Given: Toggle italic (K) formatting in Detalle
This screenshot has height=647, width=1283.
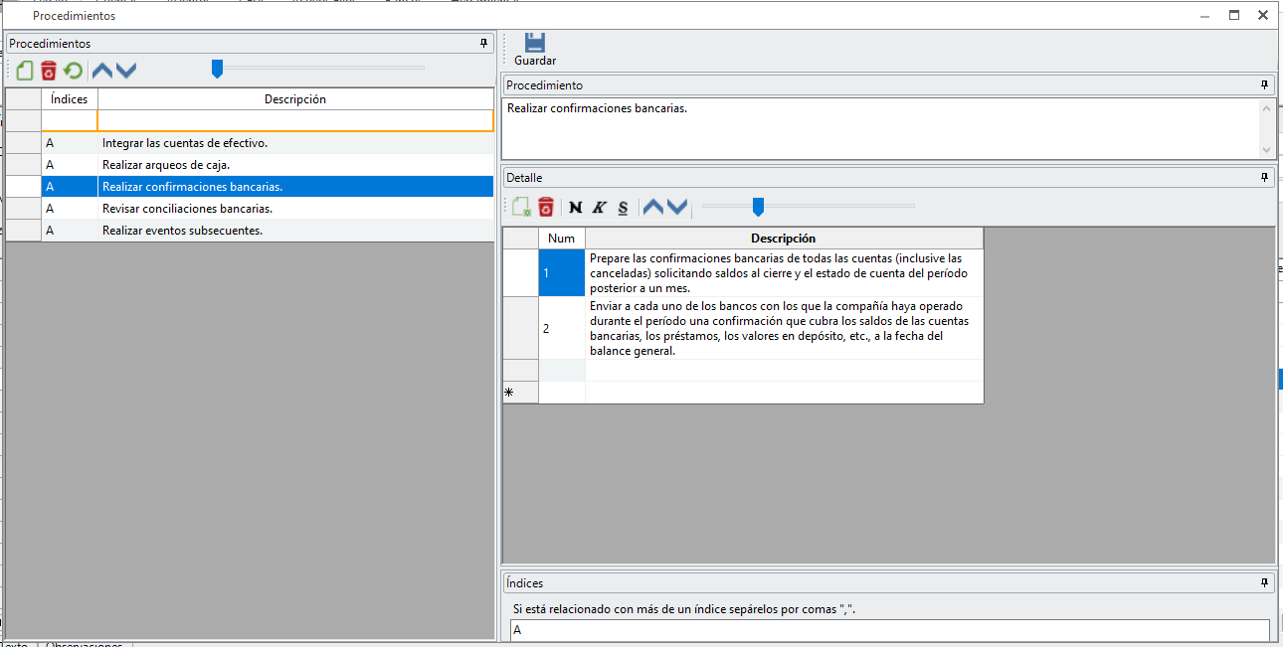Looking at the screenshot, I should [599, 207].
